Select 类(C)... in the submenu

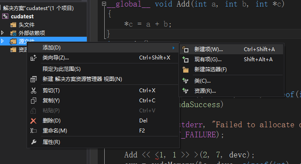coord(232,81)
